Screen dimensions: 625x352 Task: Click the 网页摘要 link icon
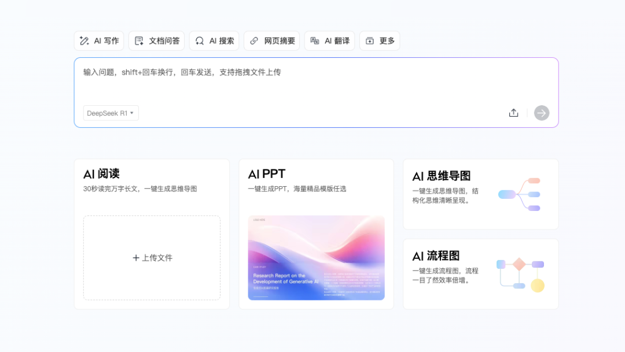pyautogui.click(x=253, y=40)
